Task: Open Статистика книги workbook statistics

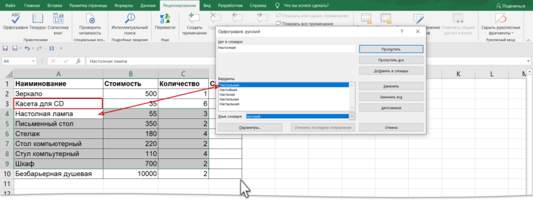Action: [x=58, y=24]
